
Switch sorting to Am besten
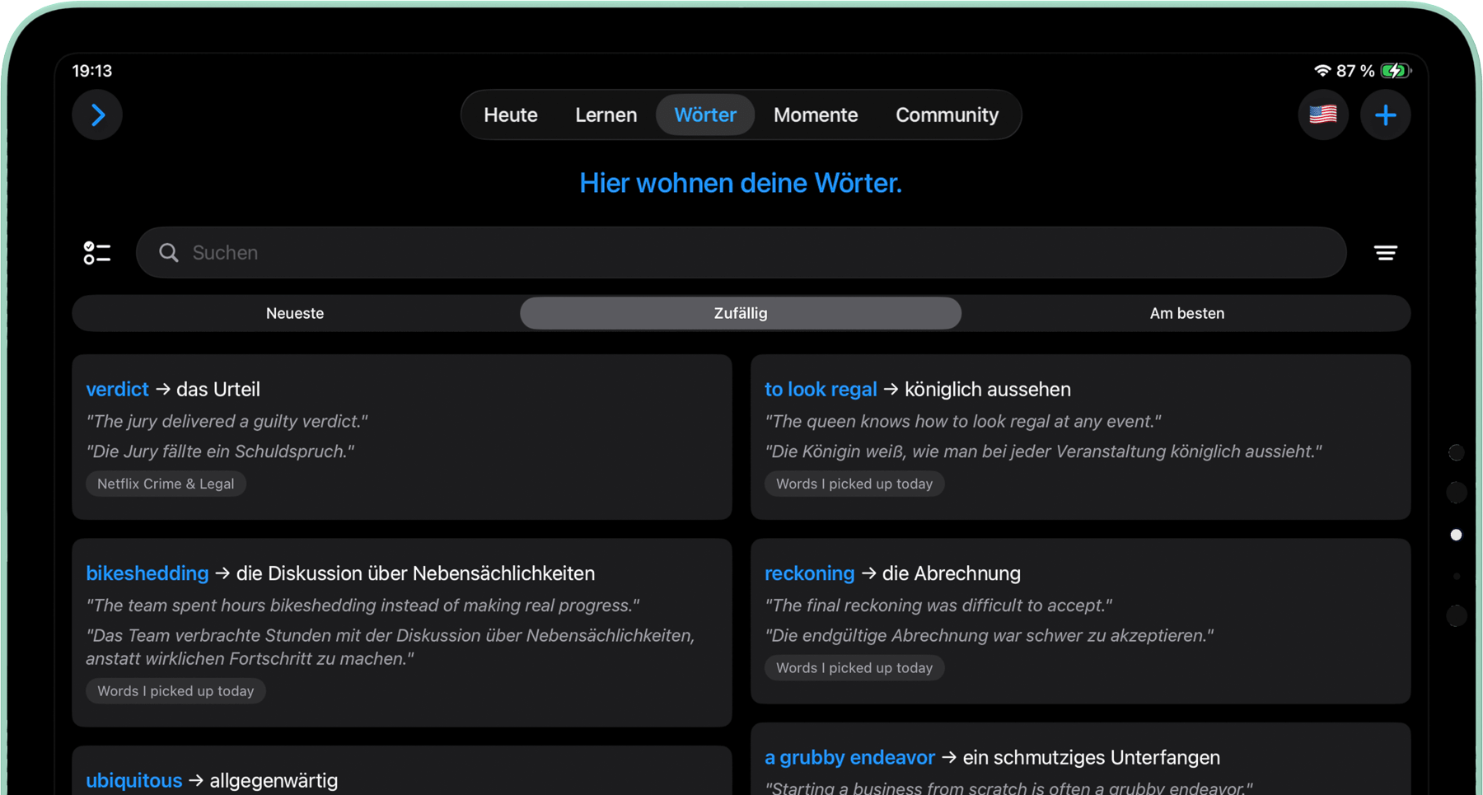(1186, 313)
